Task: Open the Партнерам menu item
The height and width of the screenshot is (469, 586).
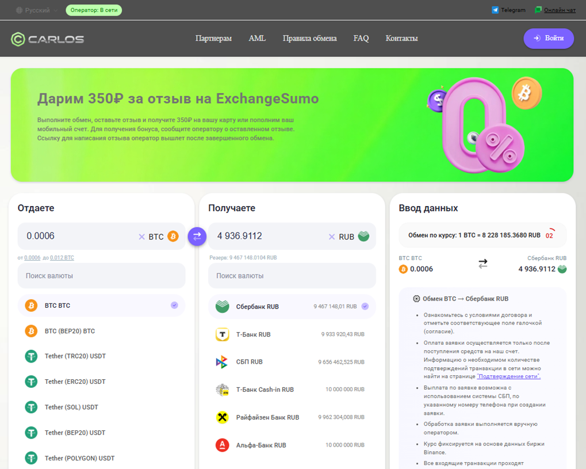Action: [x=213, y=39]
